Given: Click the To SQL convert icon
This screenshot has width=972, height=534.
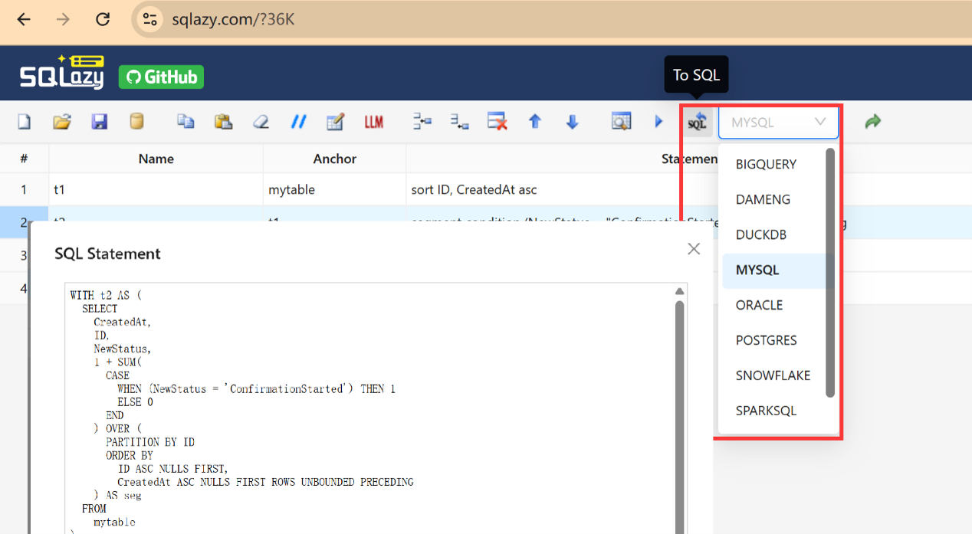Looking at the screenshot, I should click(x=697, y=122).
